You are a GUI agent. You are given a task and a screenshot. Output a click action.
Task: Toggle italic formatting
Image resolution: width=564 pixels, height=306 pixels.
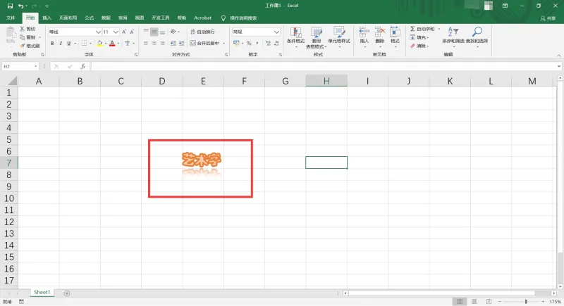[x=61, y=43]
